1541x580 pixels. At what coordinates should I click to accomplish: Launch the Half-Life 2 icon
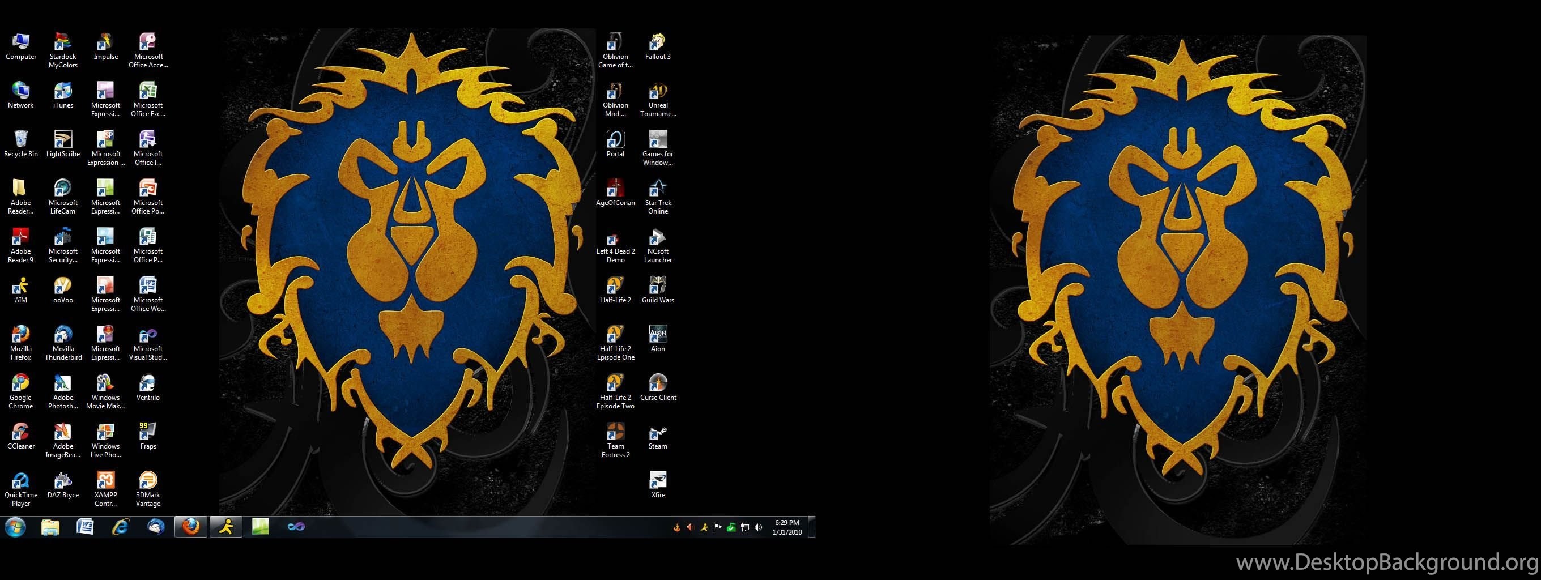coord(616,290)
